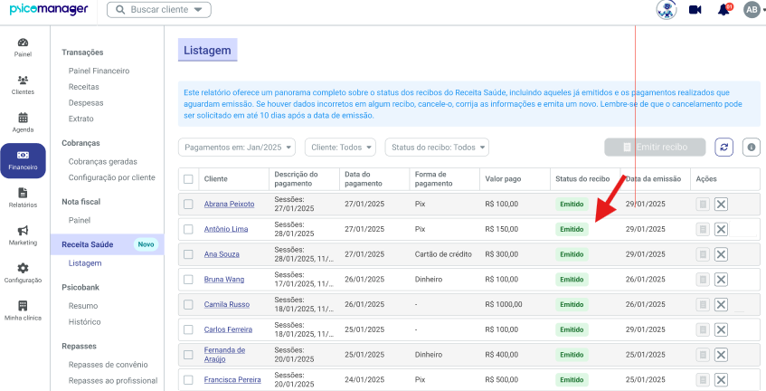Viewport: 766px width, 391px height.
Task: Open the Buscar cliente search dropdown
Action: point(159,10)
